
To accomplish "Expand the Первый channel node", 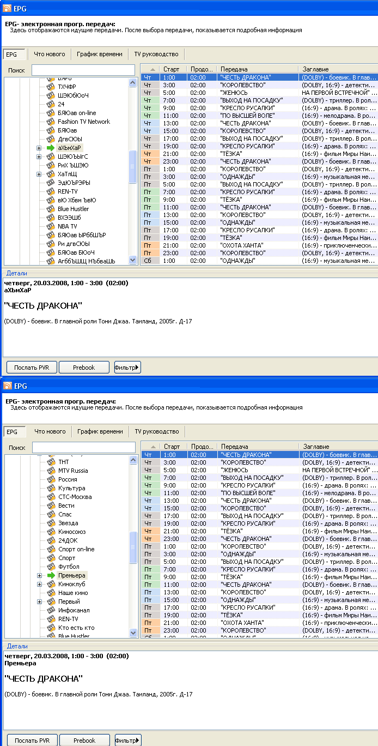I will coord(39,601).
